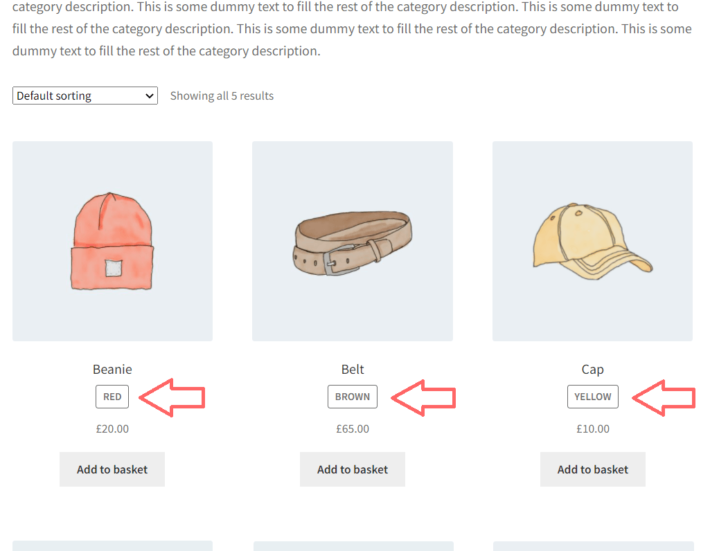Expand sorting options via the dropdown arrow

click(149, 96)
